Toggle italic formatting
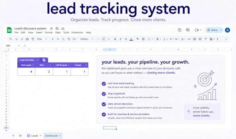This screenshot has height=139, width=236. coord(120,39)
